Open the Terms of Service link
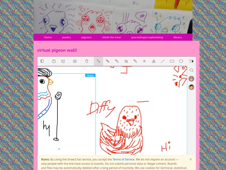This screenshot has height=170, width=226. (123, 160)
